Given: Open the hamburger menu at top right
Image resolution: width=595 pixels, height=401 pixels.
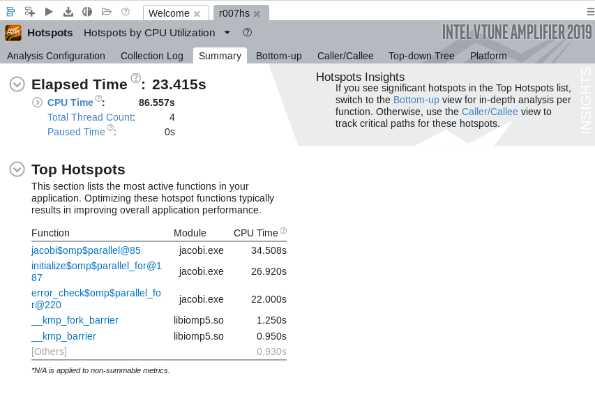Looking at the screenshot, I should [590, 12].
